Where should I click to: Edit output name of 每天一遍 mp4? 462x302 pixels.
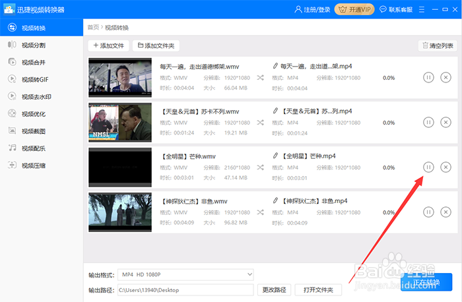[x=275, y=66]
